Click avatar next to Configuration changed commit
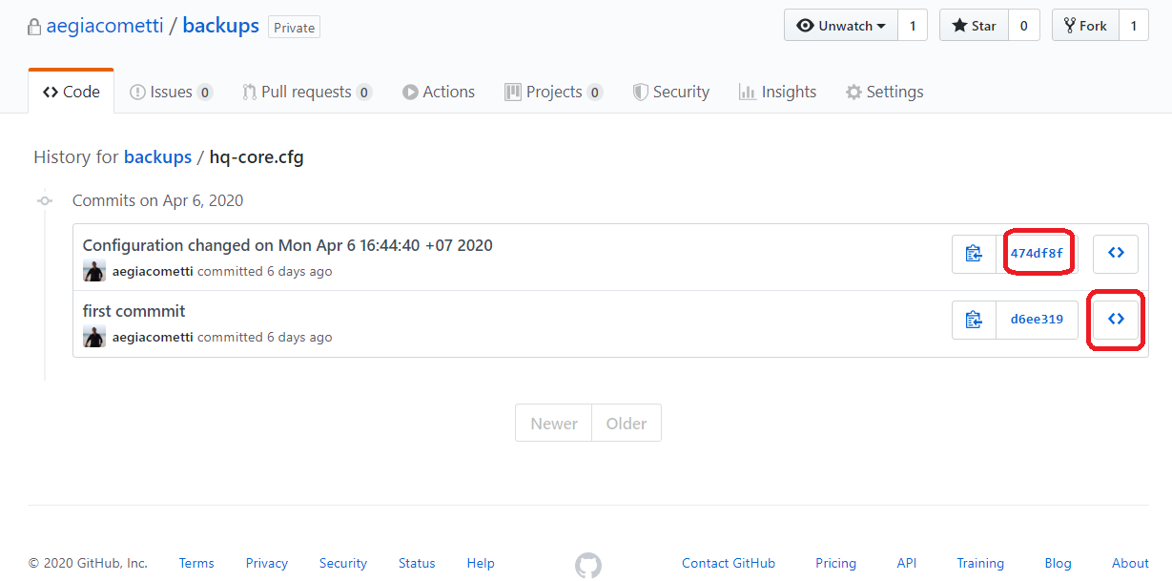The image size is (1172, 581). 94,271
